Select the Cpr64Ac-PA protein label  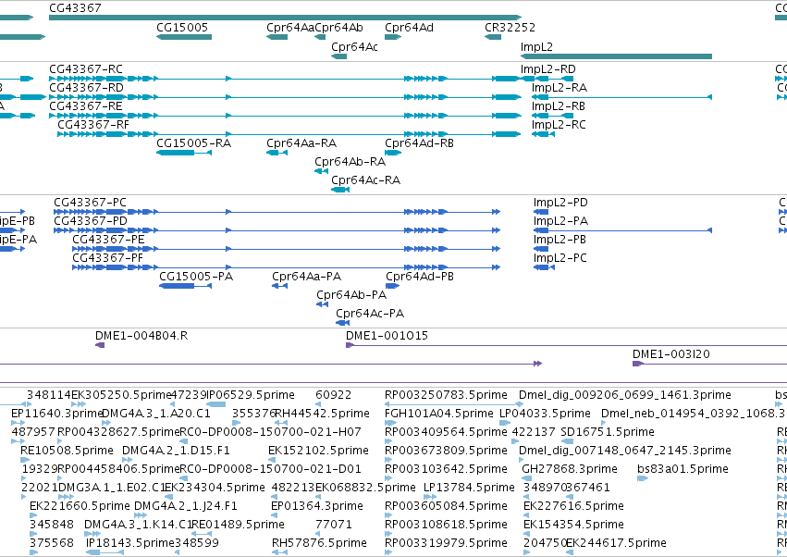pos(370,314)
